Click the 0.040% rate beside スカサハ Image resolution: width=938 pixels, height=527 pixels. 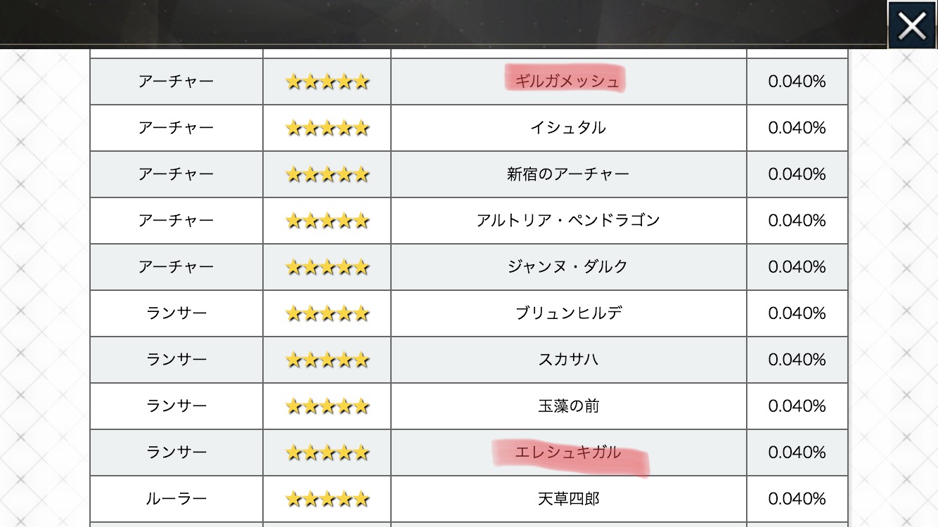click(797, 360)
